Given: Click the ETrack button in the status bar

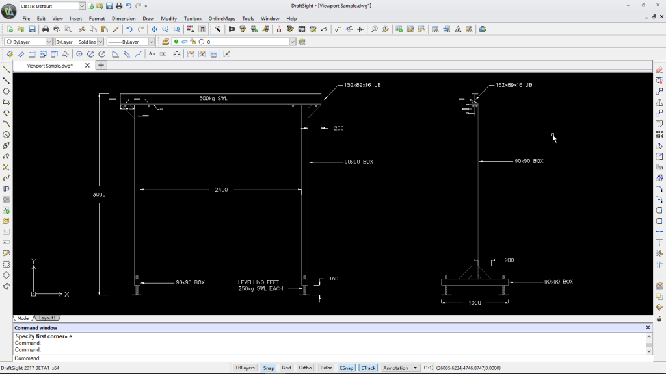Looking at the screenshot, I should [368, 368].
